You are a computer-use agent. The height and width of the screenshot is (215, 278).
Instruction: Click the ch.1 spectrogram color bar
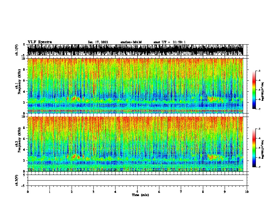(x=254, y=90)
